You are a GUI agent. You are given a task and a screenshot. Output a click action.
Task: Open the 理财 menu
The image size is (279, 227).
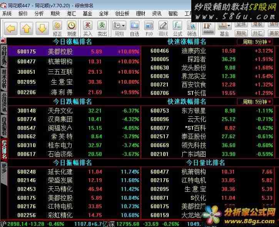tap(141, 13)
